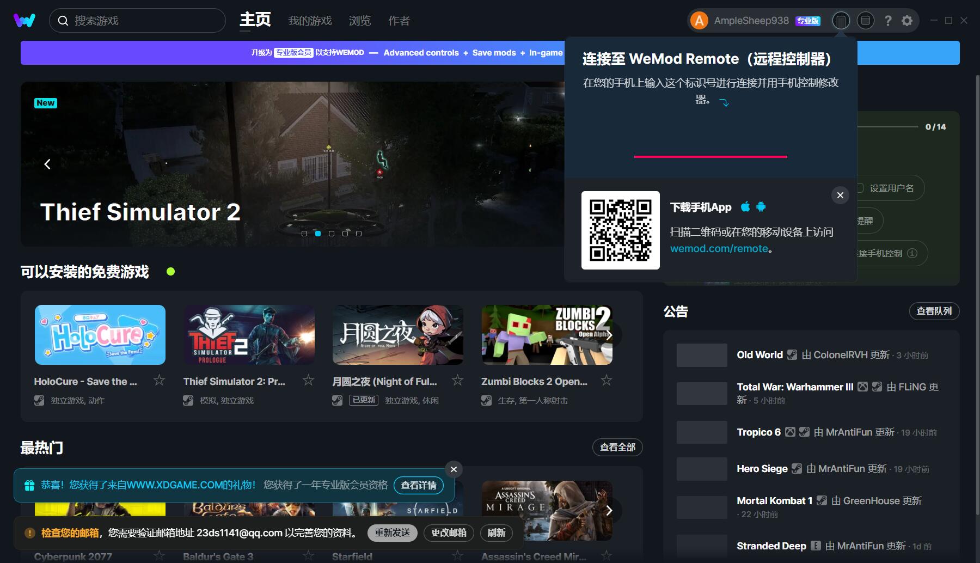Viewport: 980px width, 563px height.
Task: Select fourth carousel dot indicator
Action: pyautogui.click(x=345, y=234)
